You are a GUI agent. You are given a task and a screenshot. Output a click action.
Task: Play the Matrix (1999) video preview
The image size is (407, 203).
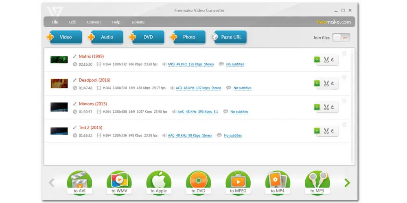(x=317, y=60)
